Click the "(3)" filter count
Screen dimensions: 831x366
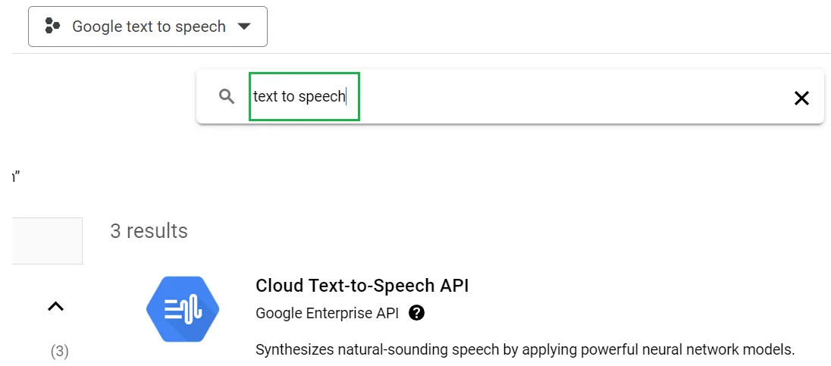[x=59, y=351]
